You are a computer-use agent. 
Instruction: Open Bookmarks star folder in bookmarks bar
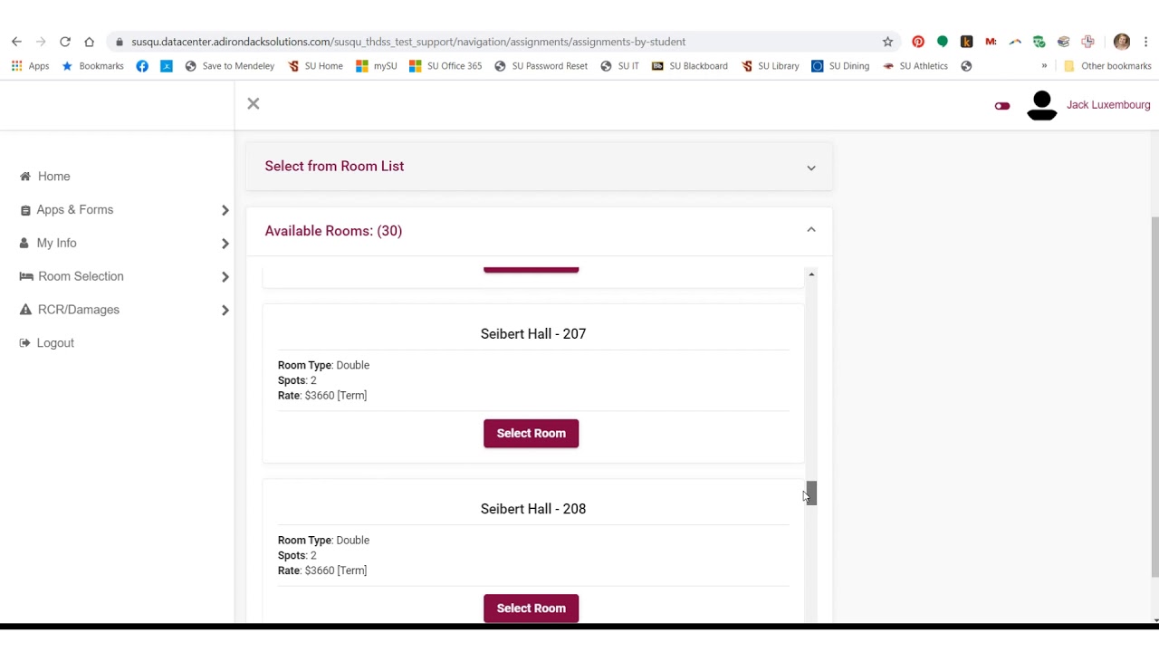tap(92, 66)
